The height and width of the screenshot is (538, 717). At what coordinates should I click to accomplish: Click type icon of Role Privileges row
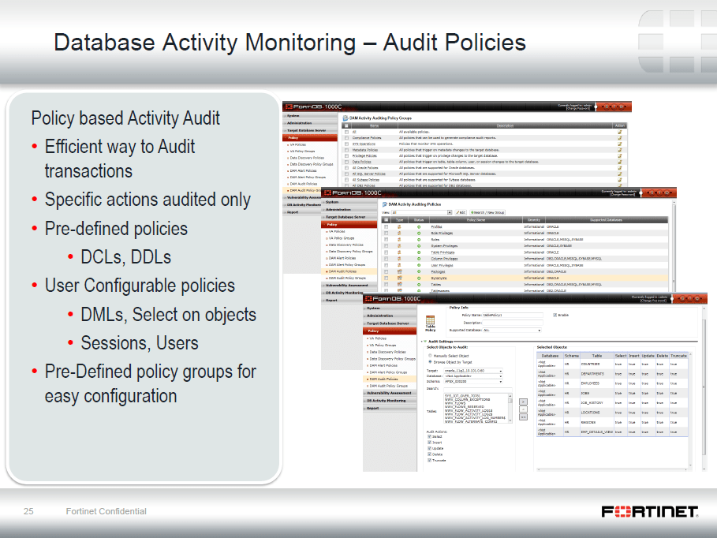[399, 233]
